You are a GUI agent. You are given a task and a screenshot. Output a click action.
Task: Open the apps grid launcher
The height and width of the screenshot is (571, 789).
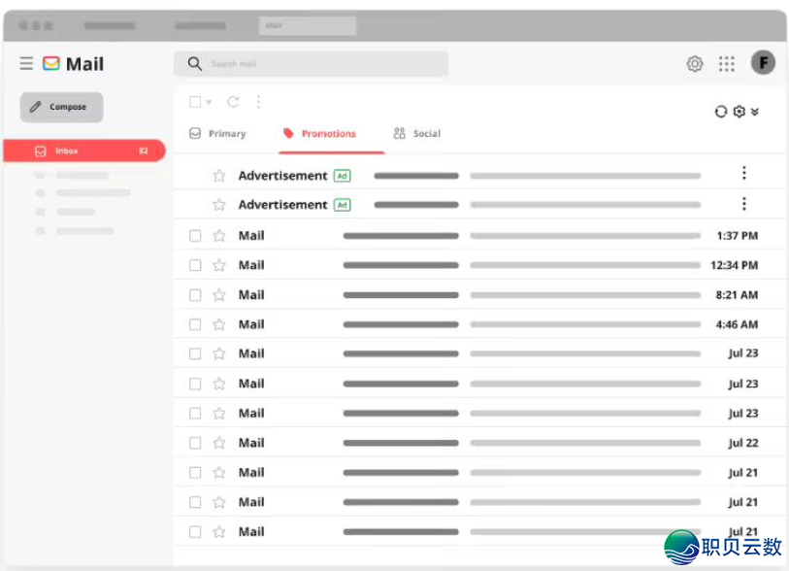coord(727,64)
